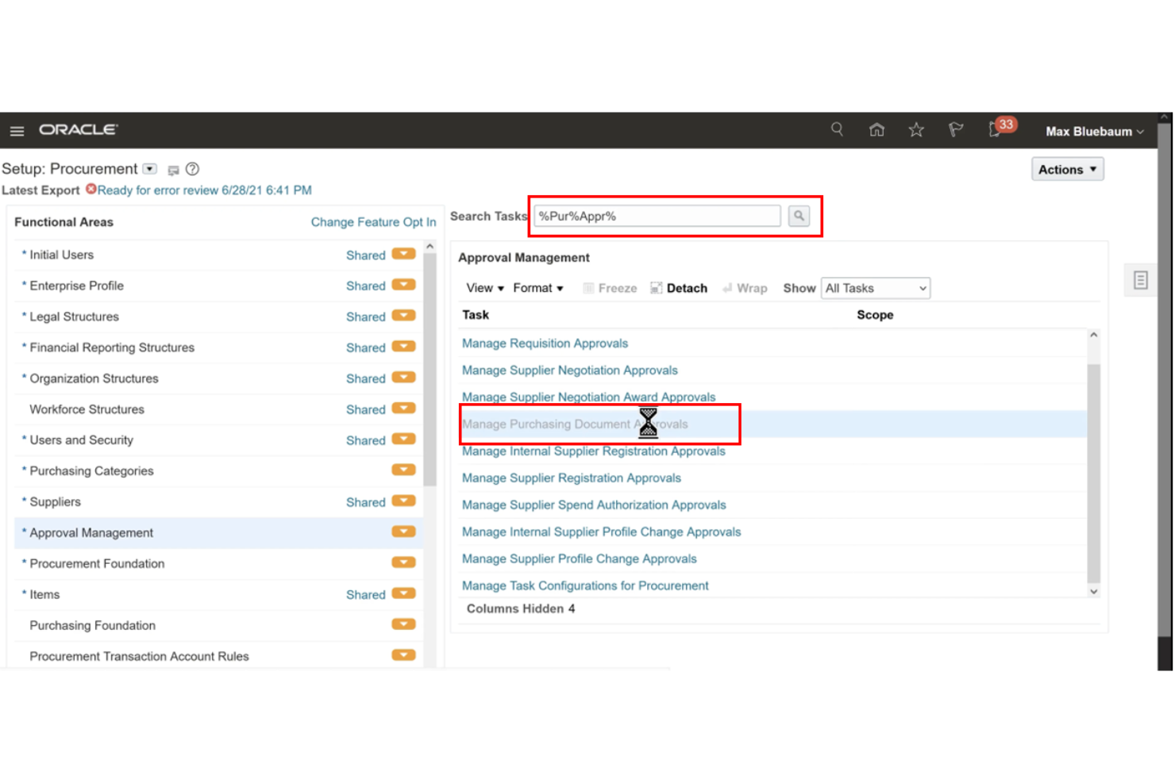Open Ready for error review export link
The height and width of the screenshot is (783, 1175).
coord(204,190)
